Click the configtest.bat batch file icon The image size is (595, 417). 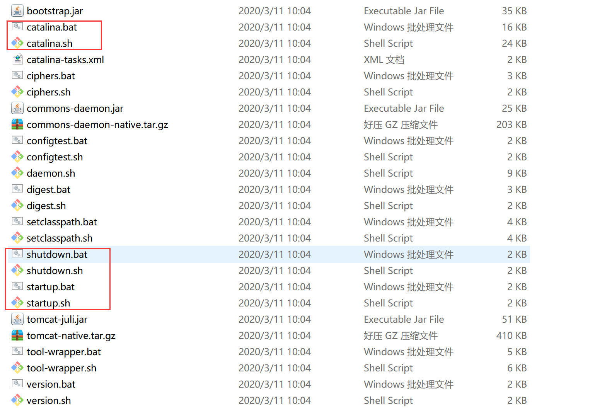17,140
